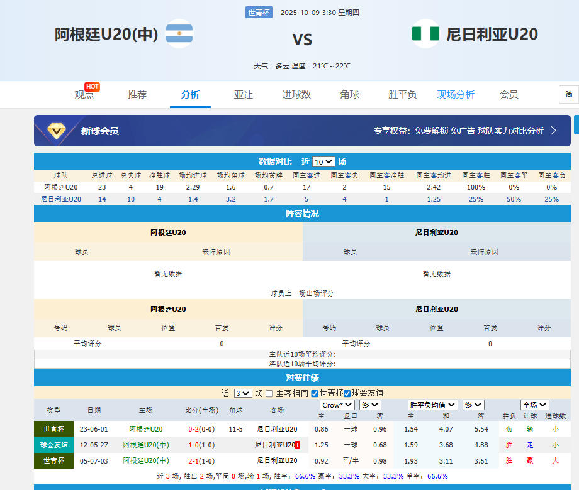Open the recent 10 matches dropdown
The width and height of the screenshot is (579, 490).
(x=323, y=161)
